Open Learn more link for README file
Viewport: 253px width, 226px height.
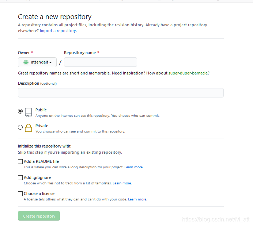click(134, 167)
